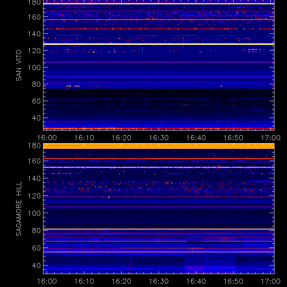The width and height of the screenshot is (287, 287).
Task: Click 16:00 time label under San Vito plot
Action: pos(47,138)
